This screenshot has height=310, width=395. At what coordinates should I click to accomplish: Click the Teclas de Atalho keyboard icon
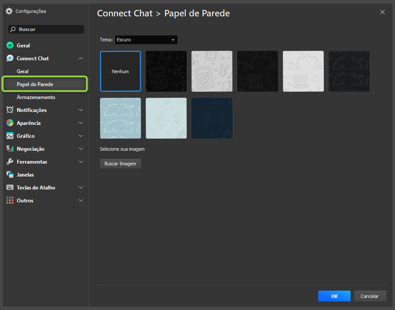(10, 187)
